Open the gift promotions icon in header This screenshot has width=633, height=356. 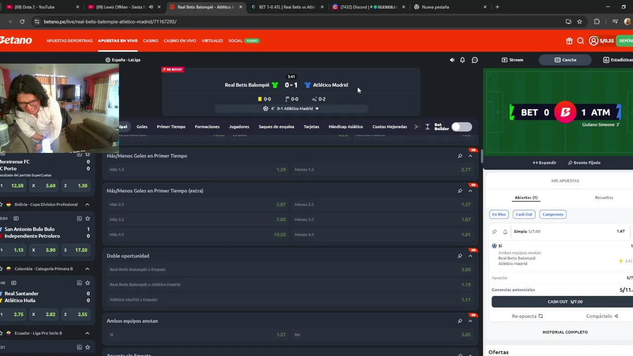(x=569, y=41)
